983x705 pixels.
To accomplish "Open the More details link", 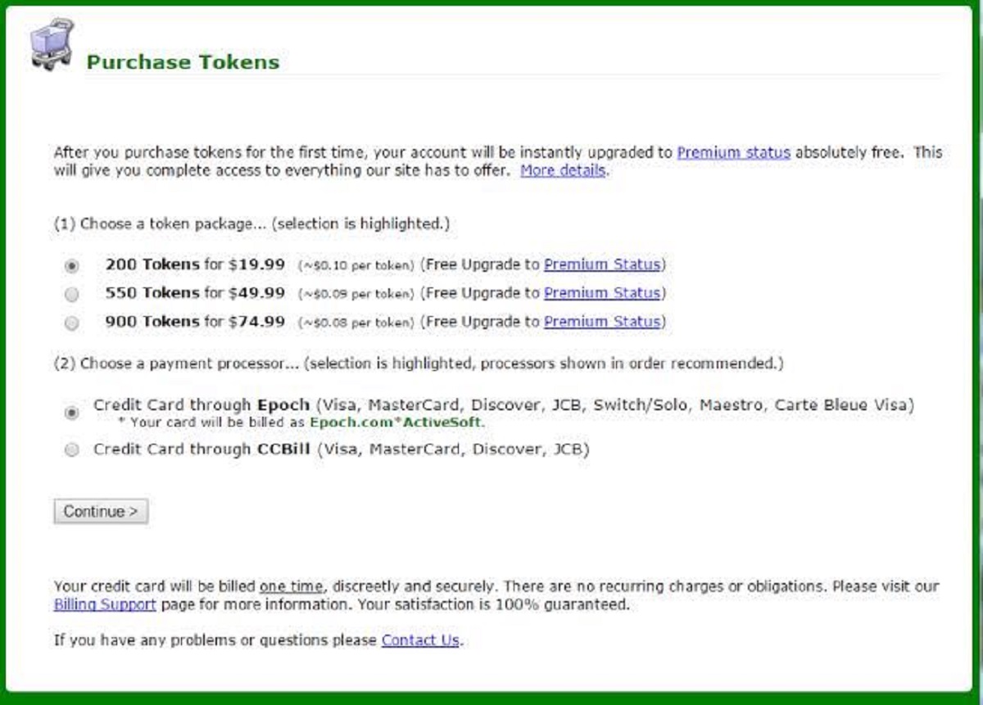I will click(x=563, y=171).
